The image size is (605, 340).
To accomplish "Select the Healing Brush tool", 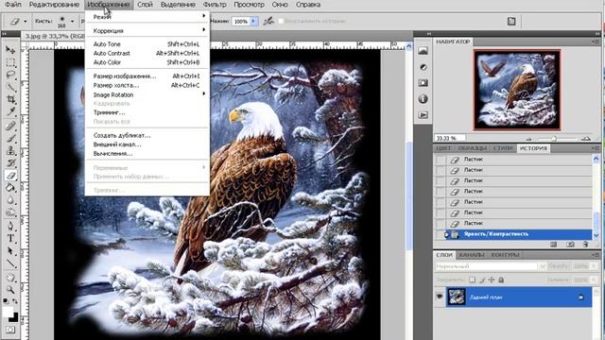I will point(10,126).
